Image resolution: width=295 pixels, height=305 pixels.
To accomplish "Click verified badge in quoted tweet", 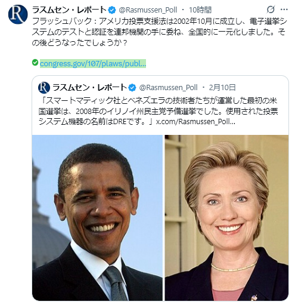I will 132,88.
